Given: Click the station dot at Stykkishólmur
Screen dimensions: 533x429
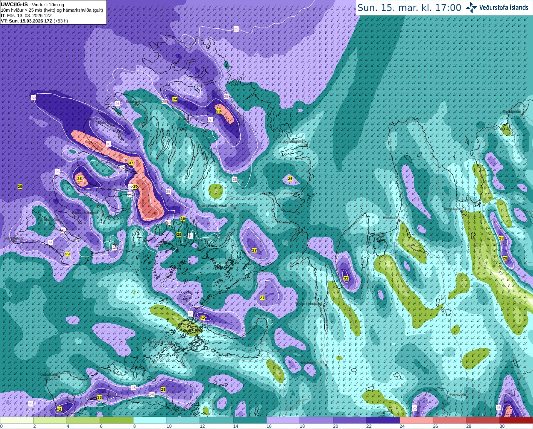Looking at the screenshot, I should [x=170, y=344].
